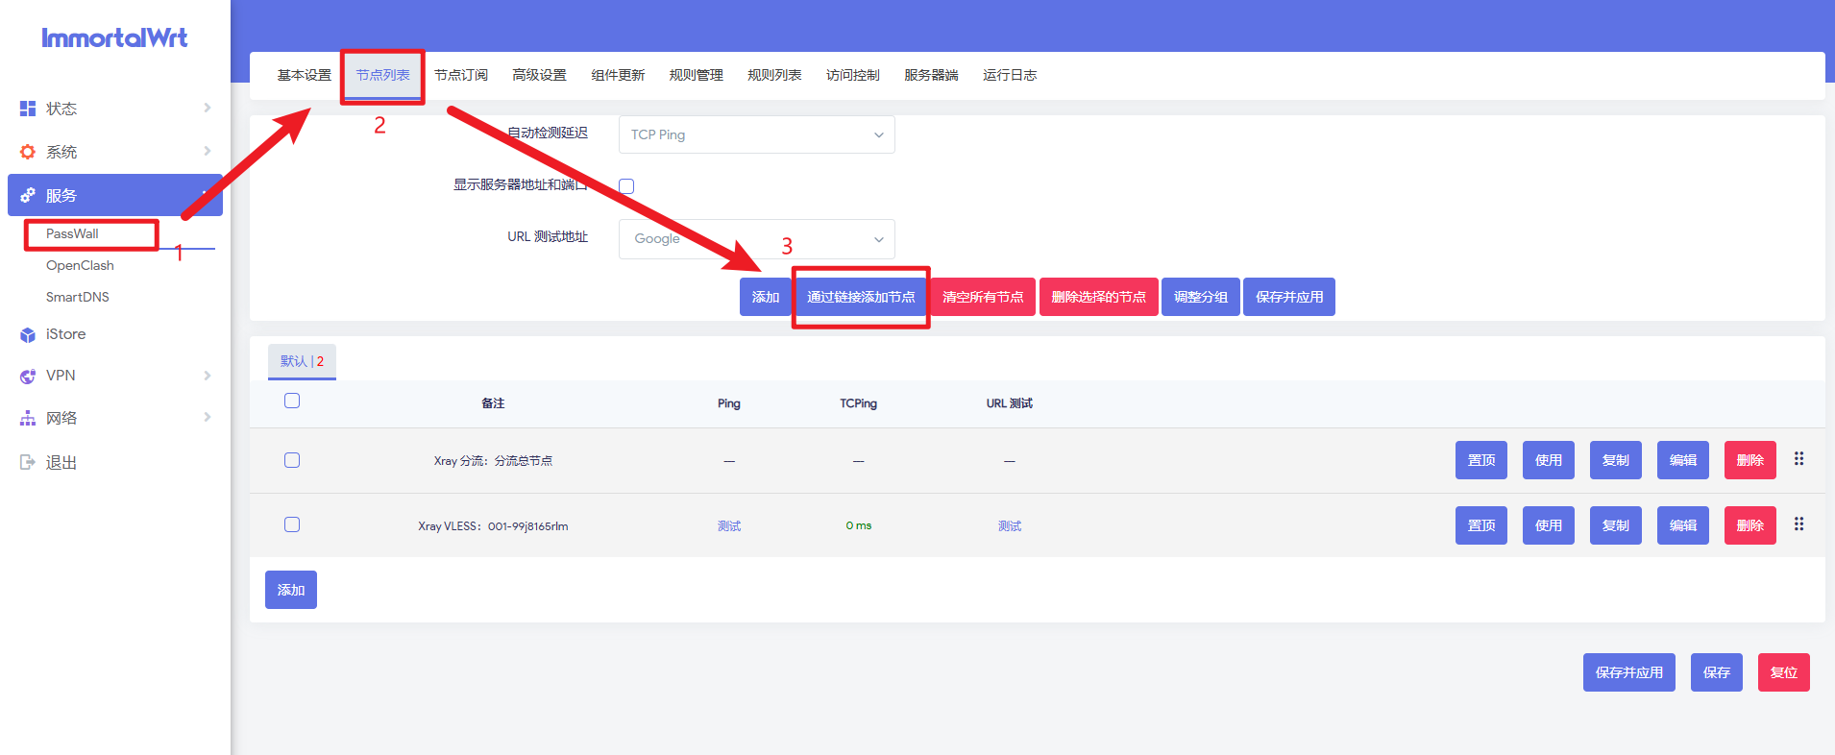Click the 添加 button beside 通过链接添加节点
Viewport: 1835px width, 755px height.
766,297
